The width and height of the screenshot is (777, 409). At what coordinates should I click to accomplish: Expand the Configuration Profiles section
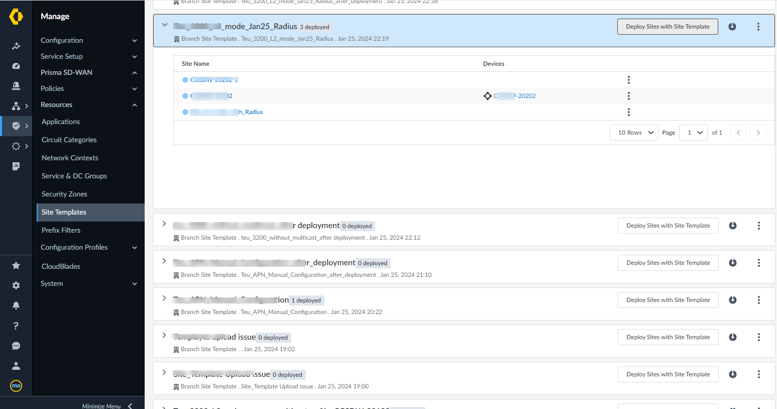point(88,247)
